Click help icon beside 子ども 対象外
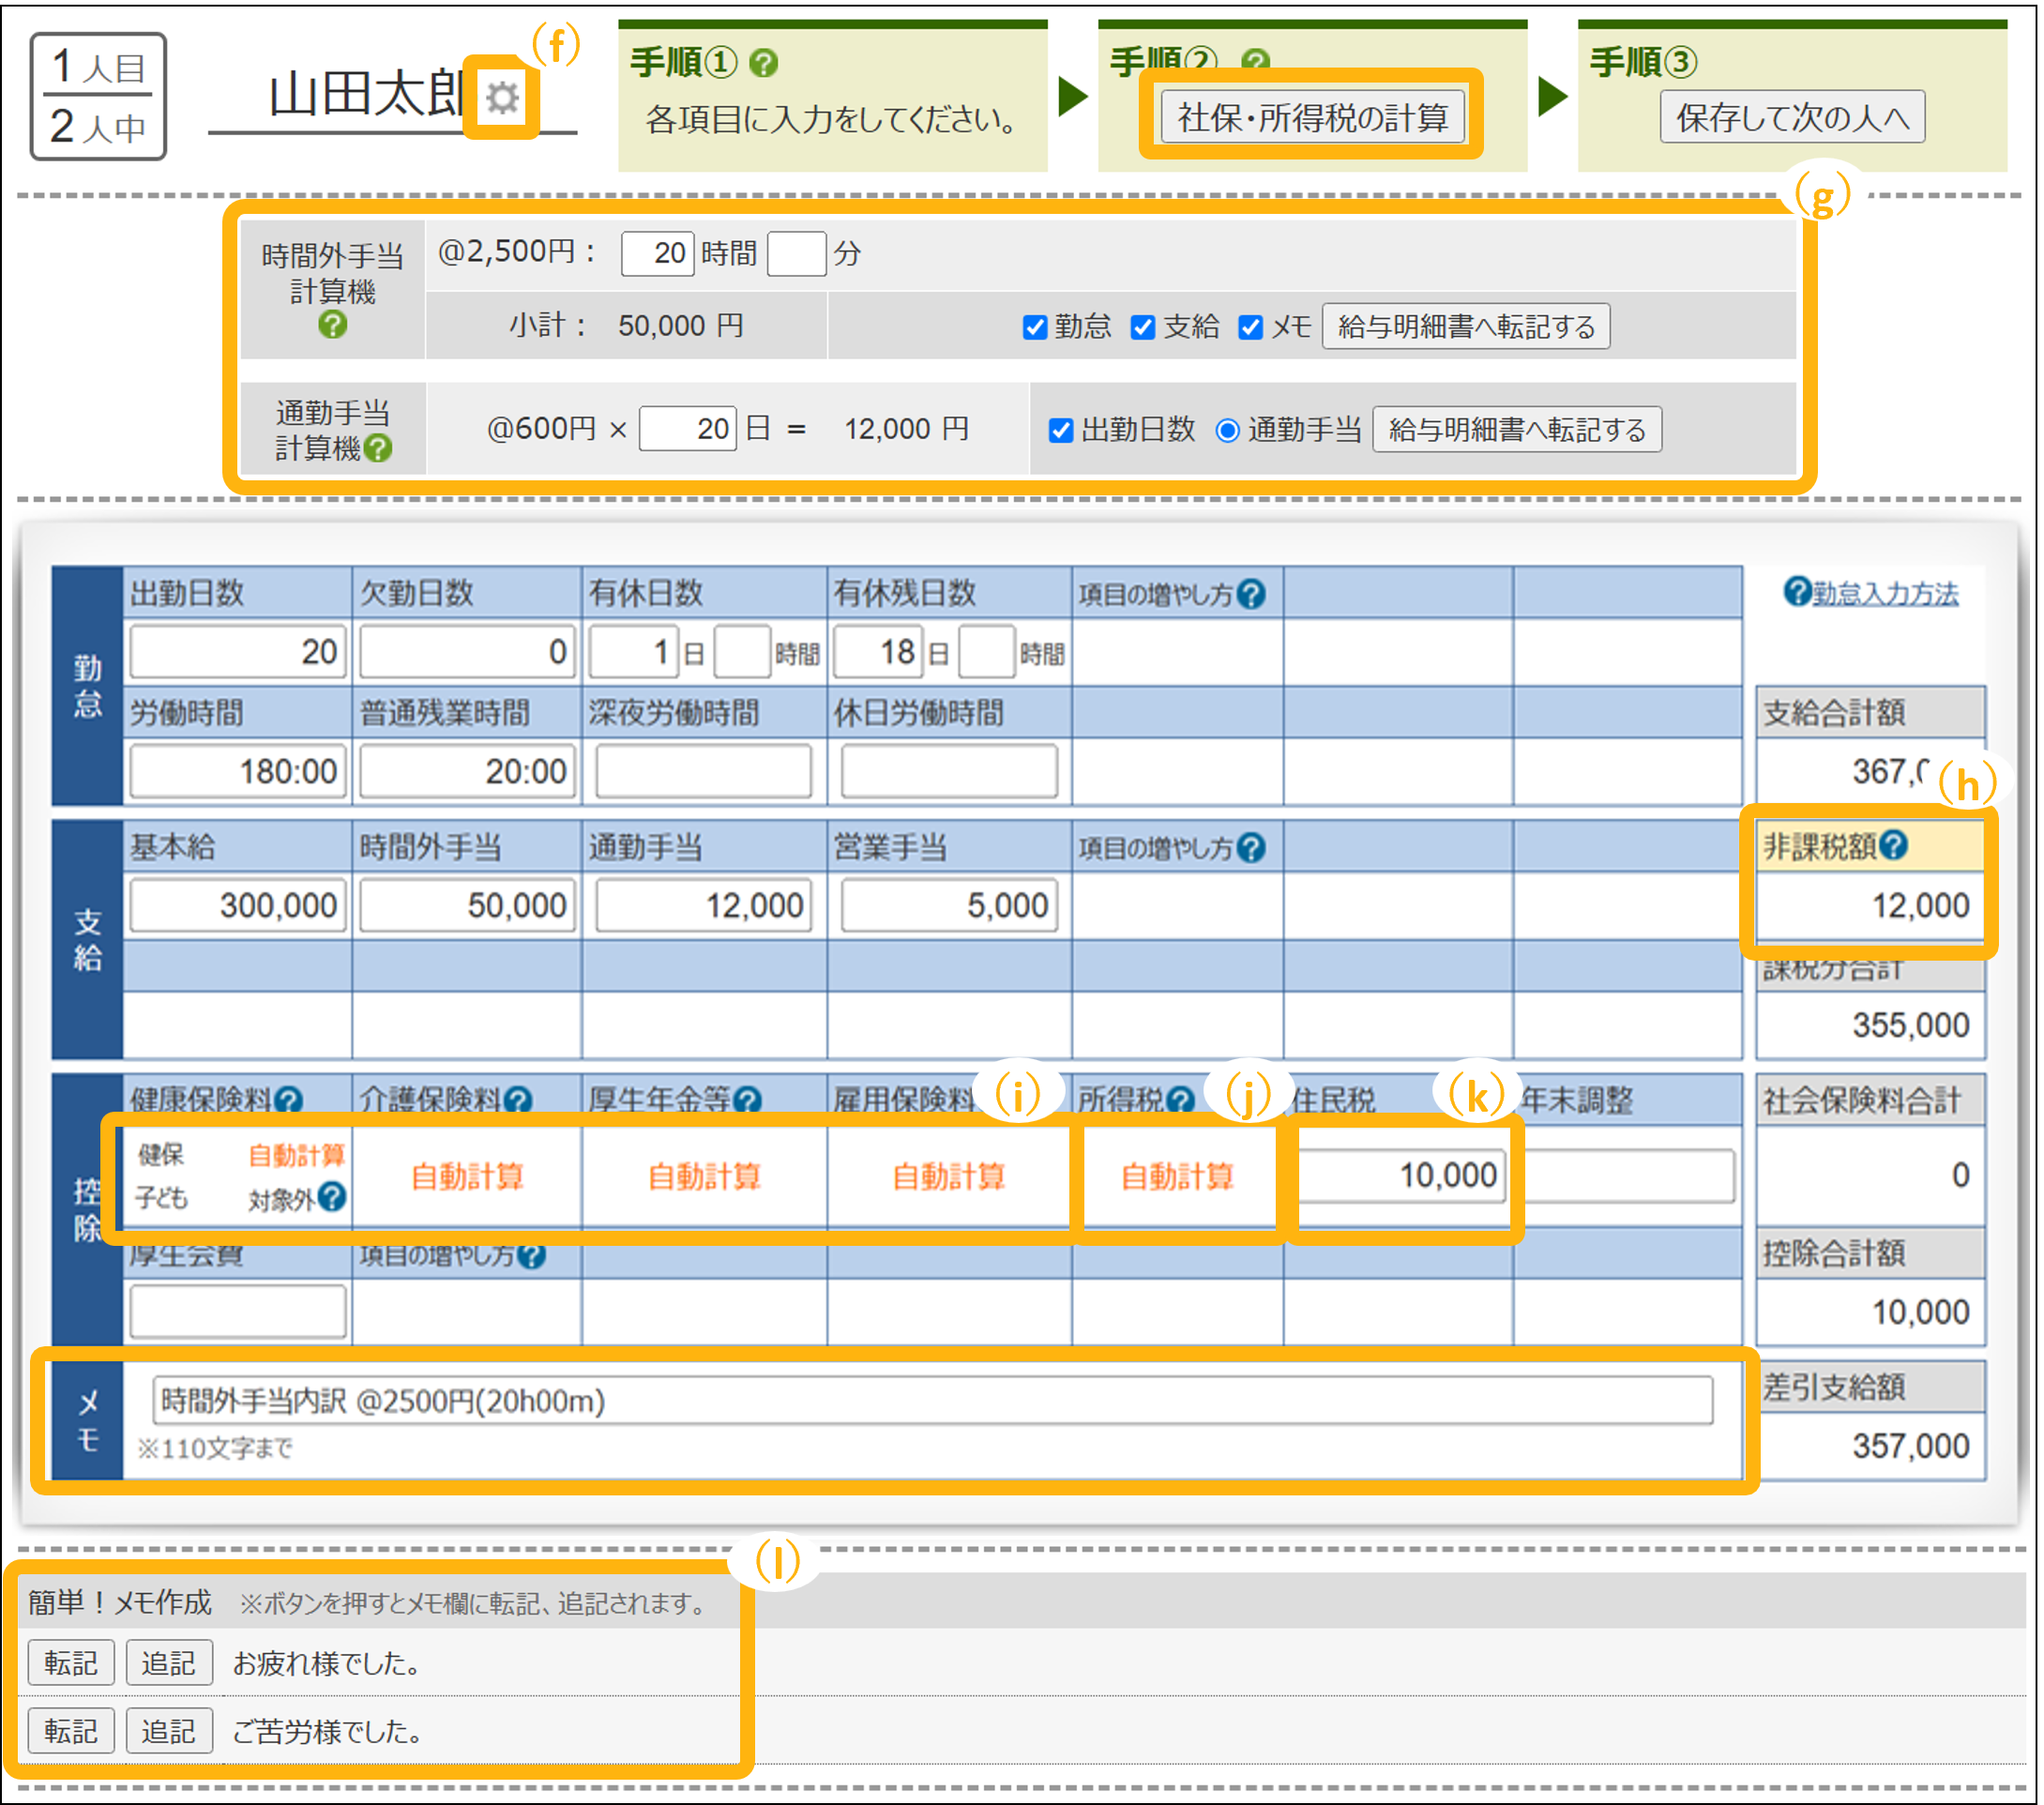The width and height of the screenshot is (2044, 1805). (x=332, y=1196)
